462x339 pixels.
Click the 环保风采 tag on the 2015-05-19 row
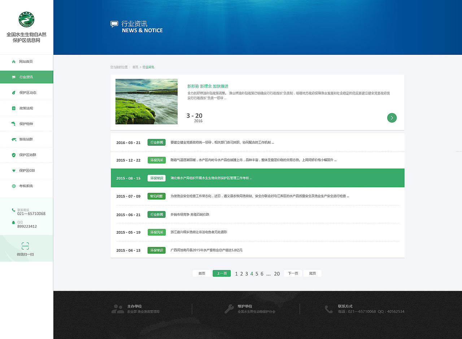(x=157, y=232)
